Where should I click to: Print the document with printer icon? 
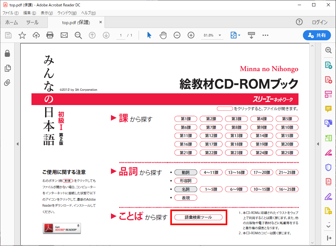[50, 35]
